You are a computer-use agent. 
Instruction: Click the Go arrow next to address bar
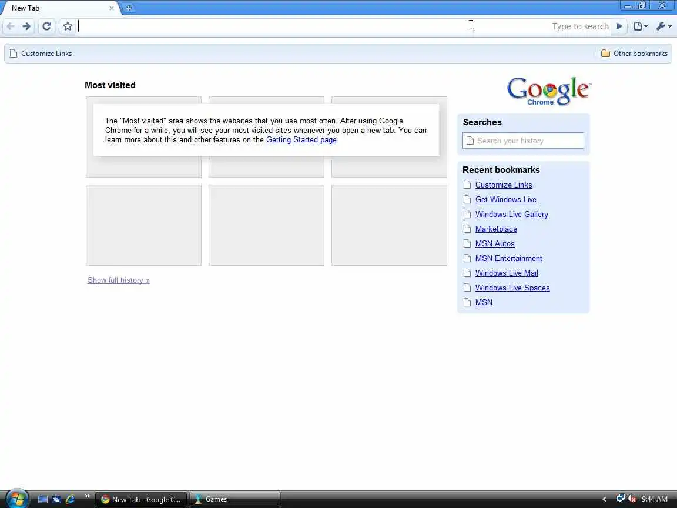pyautogui.click(x=619, y=26)
